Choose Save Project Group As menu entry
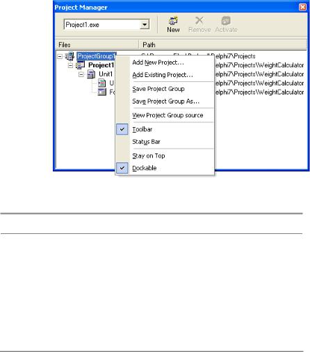The width and height of the screenshot is (310, 352). point(165,101)
